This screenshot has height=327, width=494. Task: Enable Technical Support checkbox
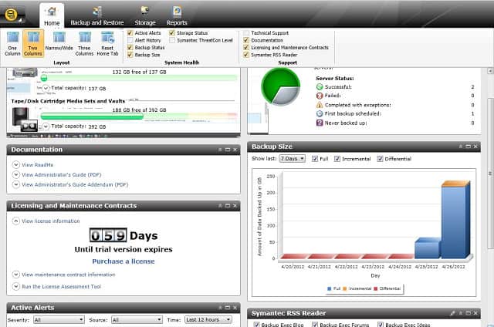pyautogui.click(x=246, y=32)
